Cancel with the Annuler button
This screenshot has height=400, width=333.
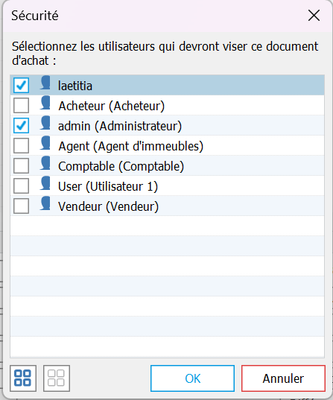pos(283,378)
